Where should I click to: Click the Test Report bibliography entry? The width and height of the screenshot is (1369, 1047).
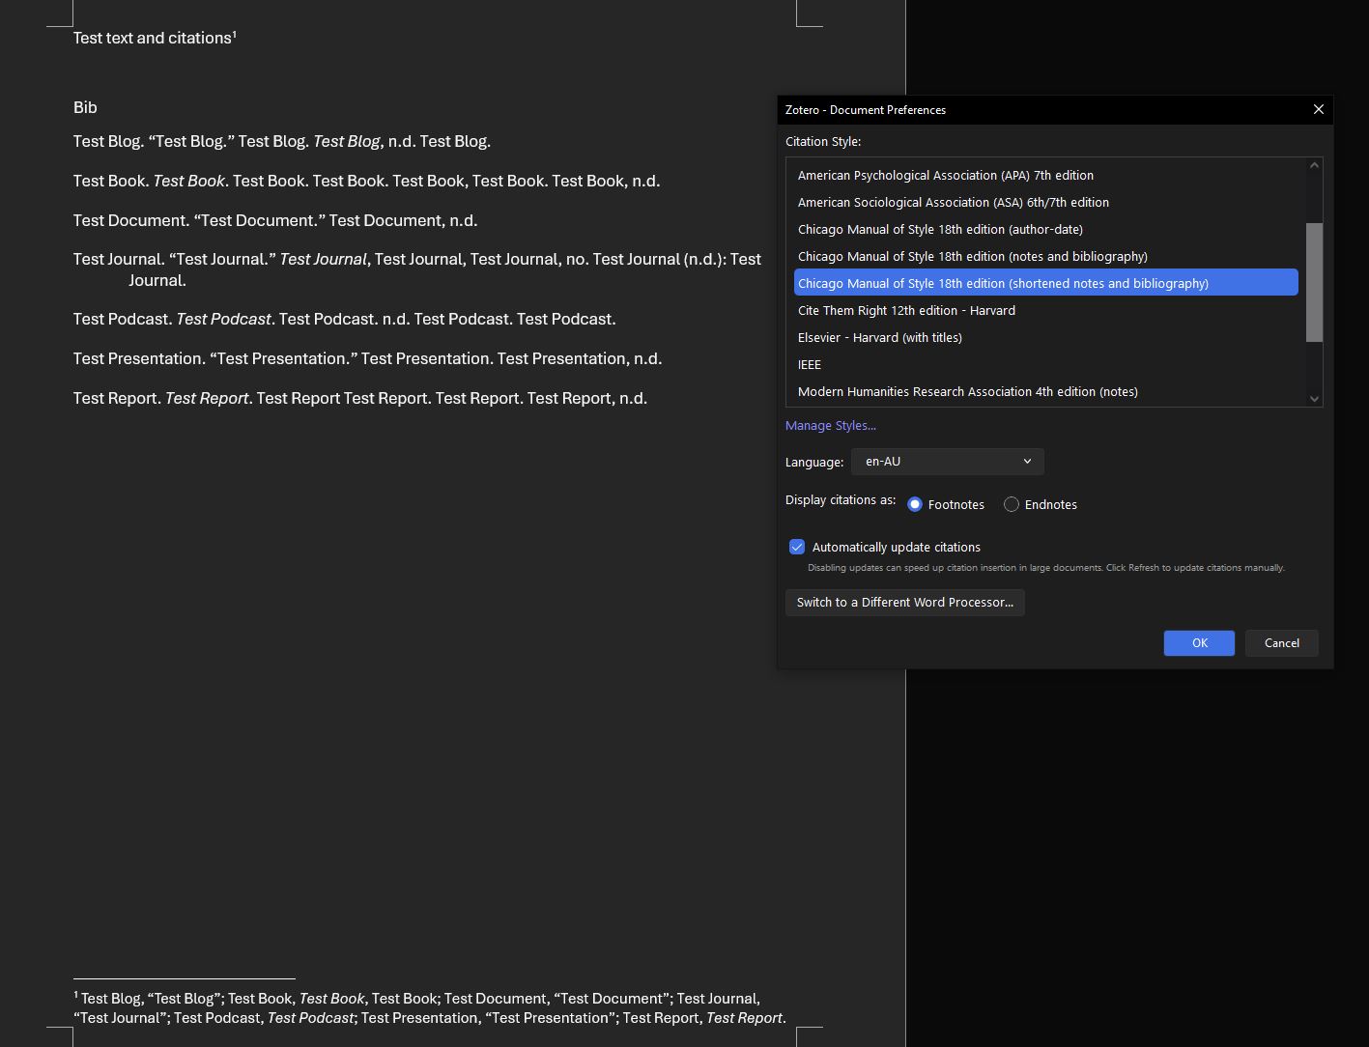pyautogui.click(x=360, y=398)
